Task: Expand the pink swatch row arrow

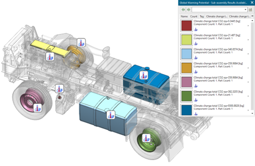Action: click(248, 82)
